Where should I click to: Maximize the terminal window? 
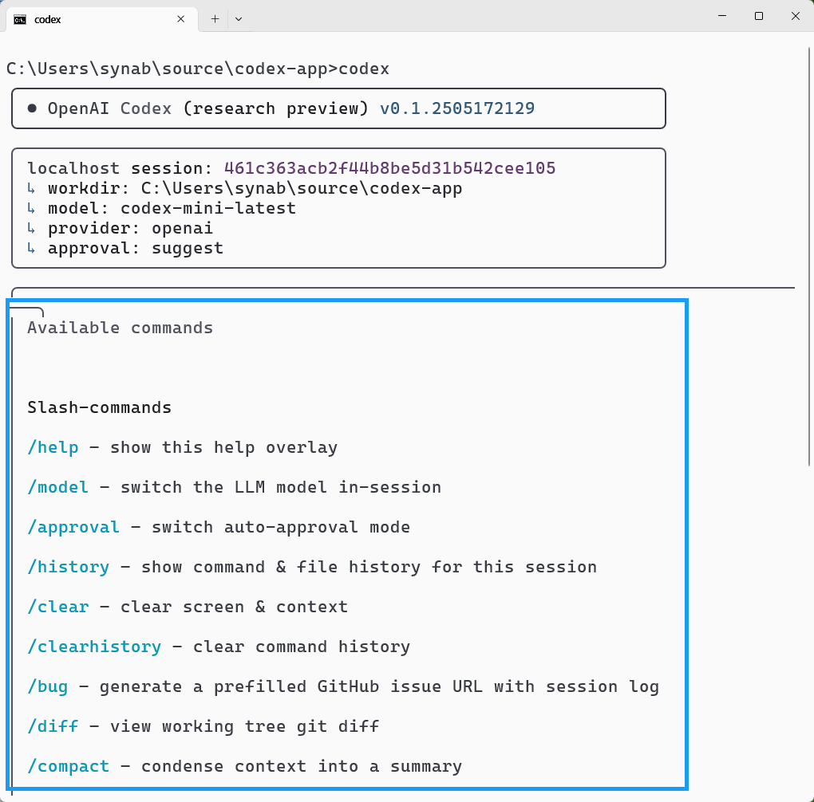[758, 16]
